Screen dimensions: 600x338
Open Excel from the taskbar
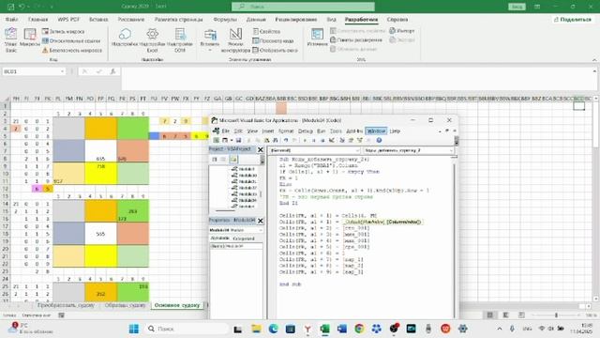(x=325, y=329)
